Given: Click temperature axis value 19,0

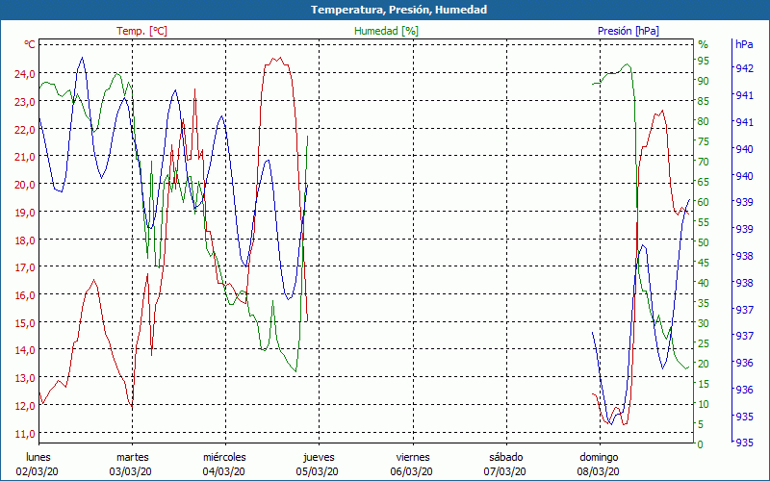Looking at the screenshot, I should 24,212.
